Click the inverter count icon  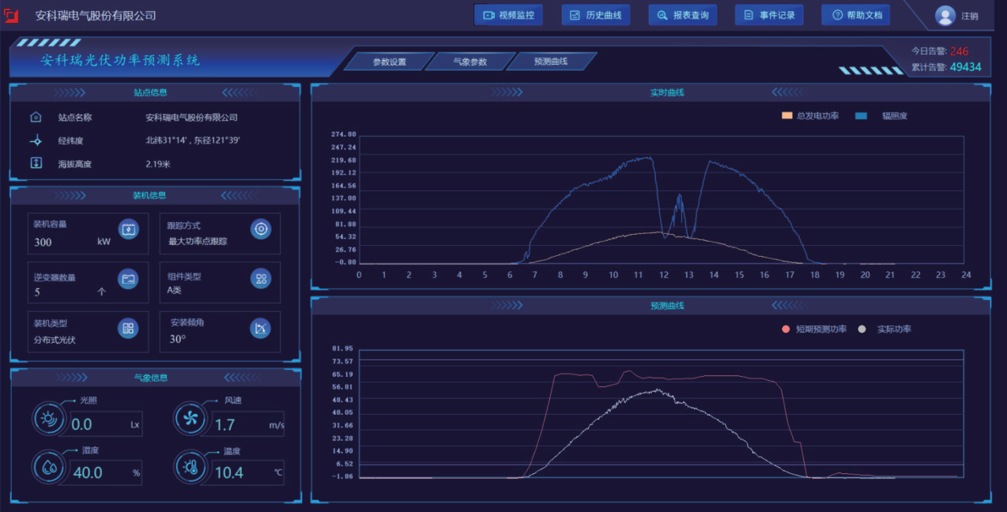tap(128, 278)
